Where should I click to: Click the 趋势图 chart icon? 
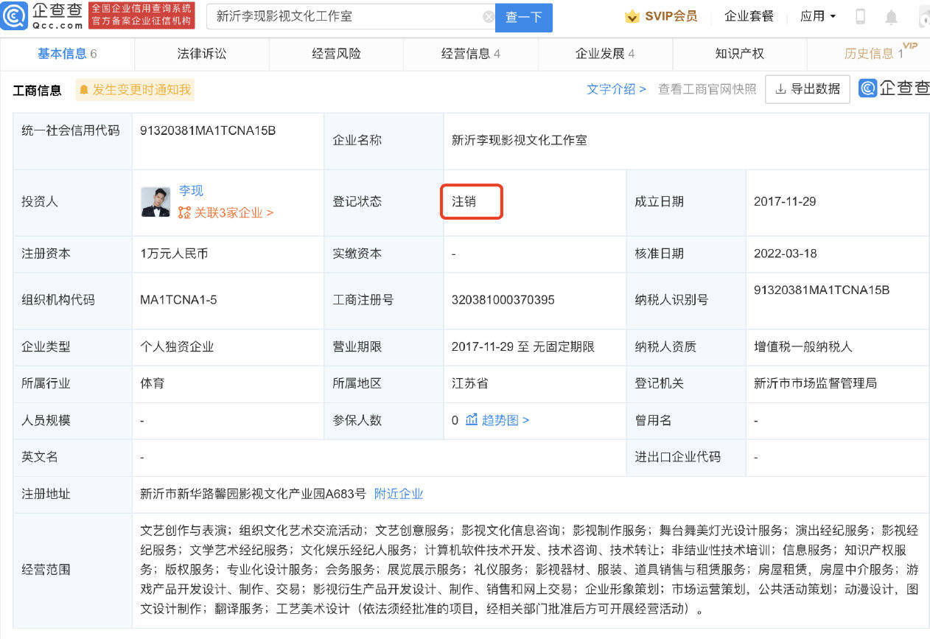(472, 419)
